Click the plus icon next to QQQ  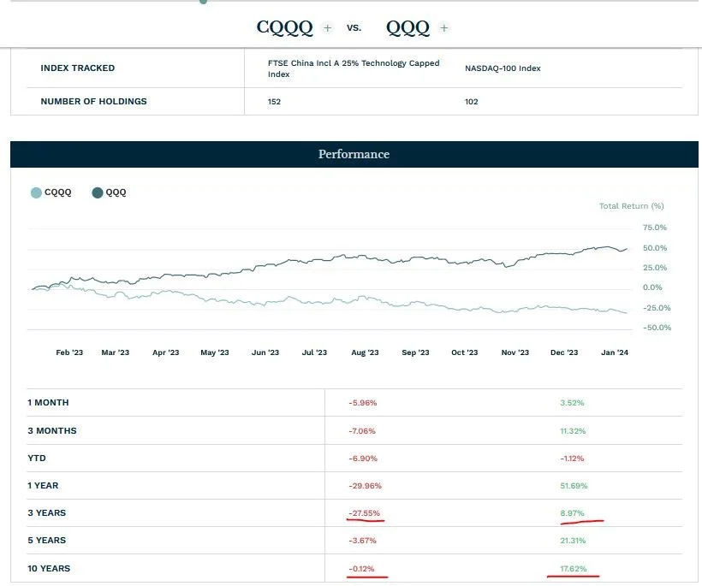point(444,28)
